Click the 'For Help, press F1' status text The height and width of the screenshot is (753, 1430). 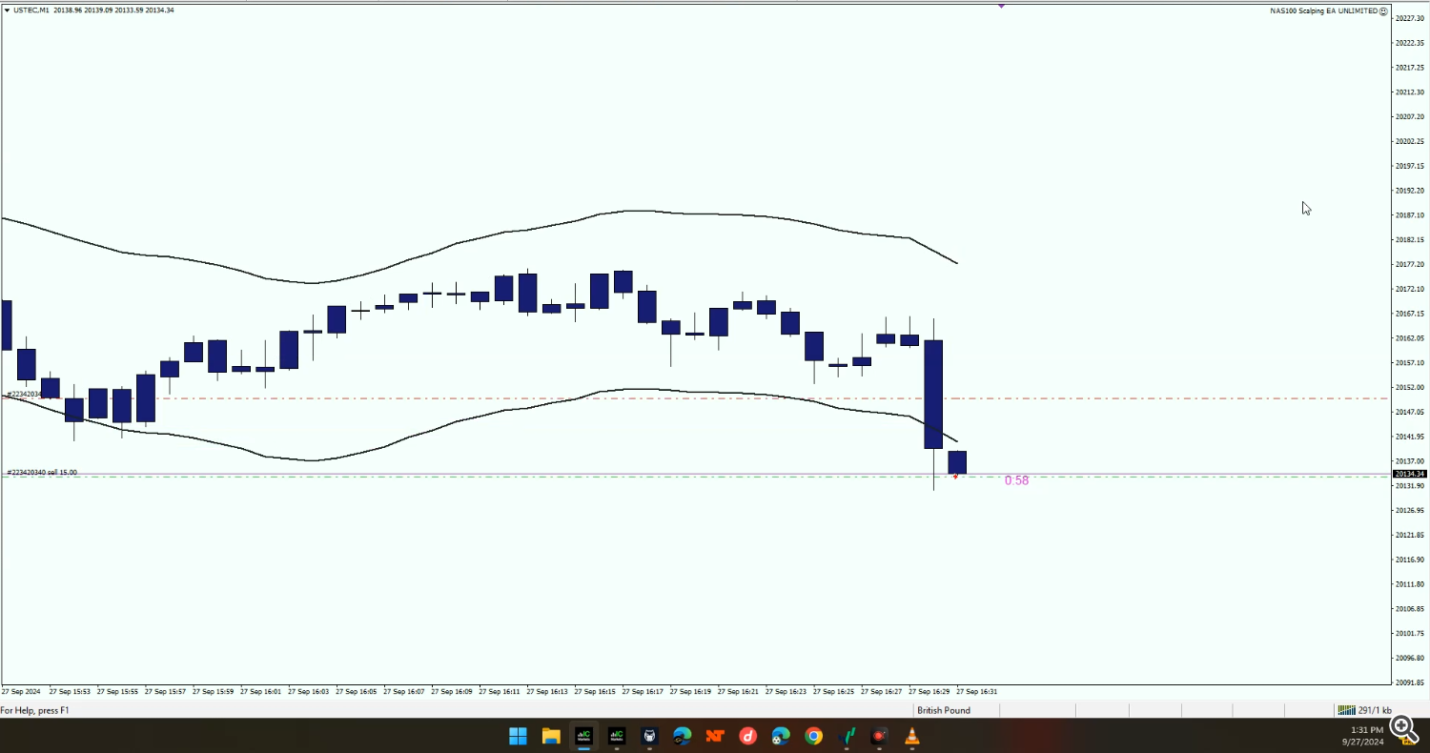point(35,710)
